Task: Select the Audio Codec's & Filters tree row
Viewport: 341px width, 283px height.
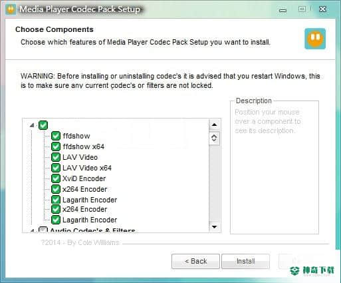Action: [92, 230]
